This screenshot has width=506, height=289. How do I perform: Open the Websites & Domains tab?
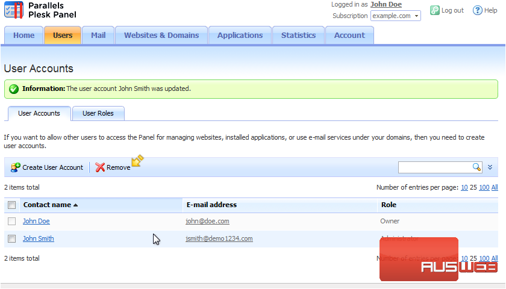(161, 35)
